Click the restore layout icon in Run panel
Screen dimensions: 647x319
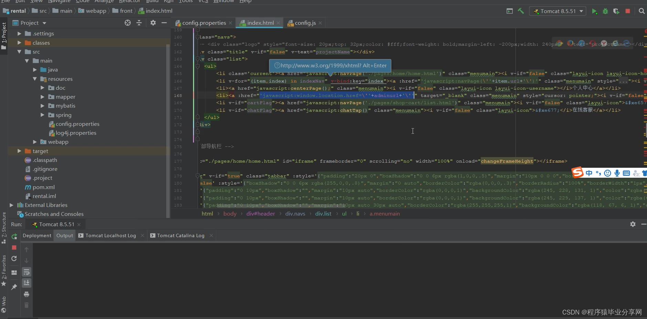(x=14, y=273)
